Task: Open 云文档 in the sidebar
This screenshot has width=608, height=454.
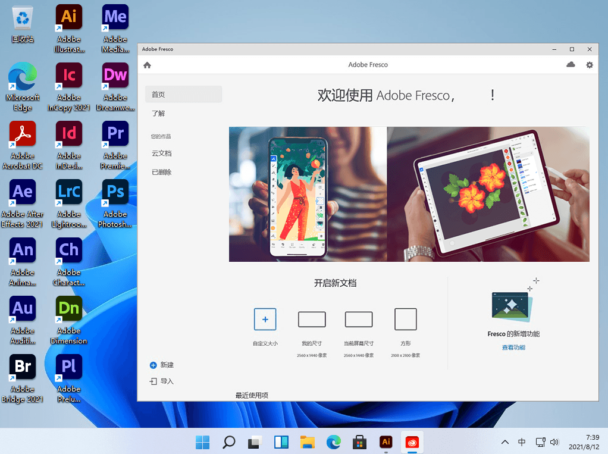Action: pyautogui.click(x=161, y=153)
